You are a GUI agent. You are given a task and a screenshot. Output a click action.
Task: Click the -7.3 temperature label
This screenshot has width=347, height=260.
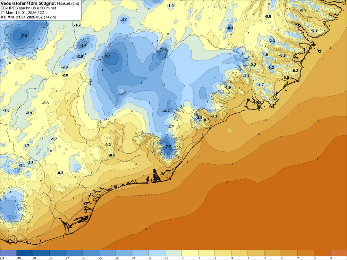[24, 36]
